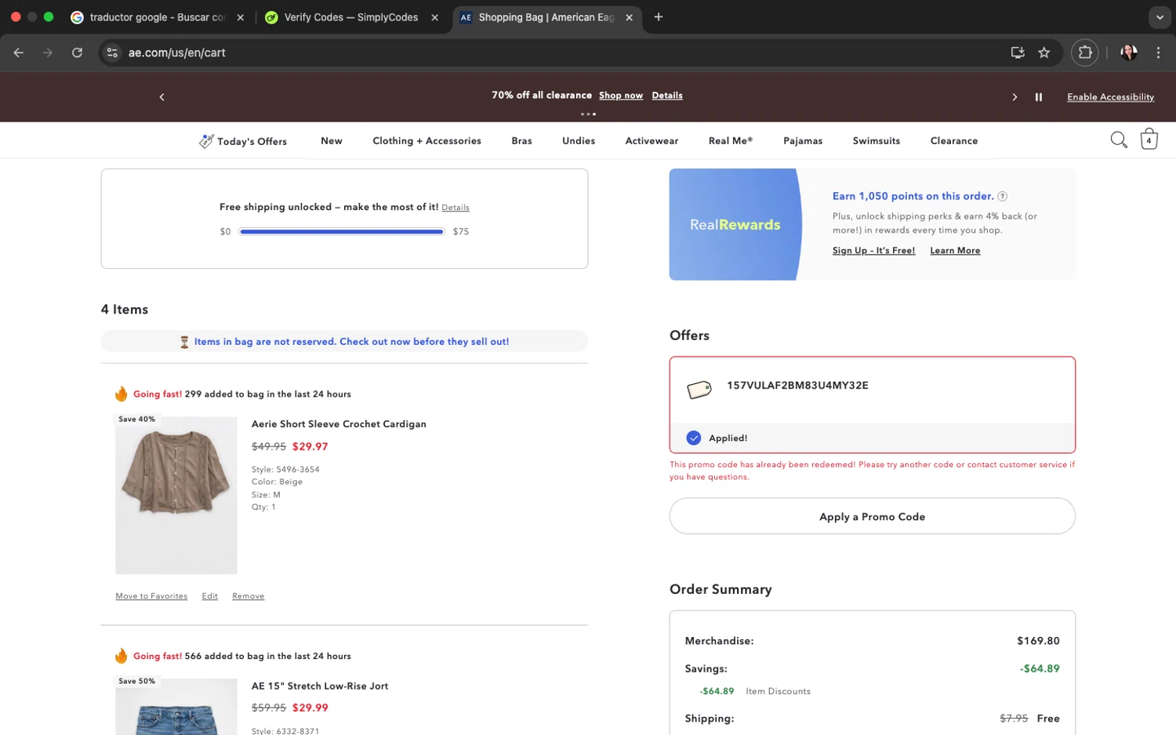The image size is (1176, 735).
Task: Click Learn More rewards link
Action: [955, 251]
